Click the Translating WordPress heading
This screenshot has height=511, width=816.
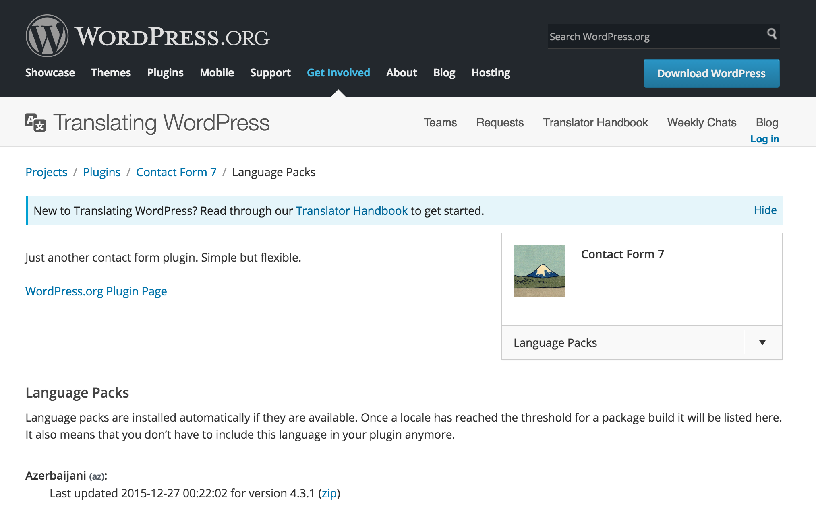(x=162, y=123)
